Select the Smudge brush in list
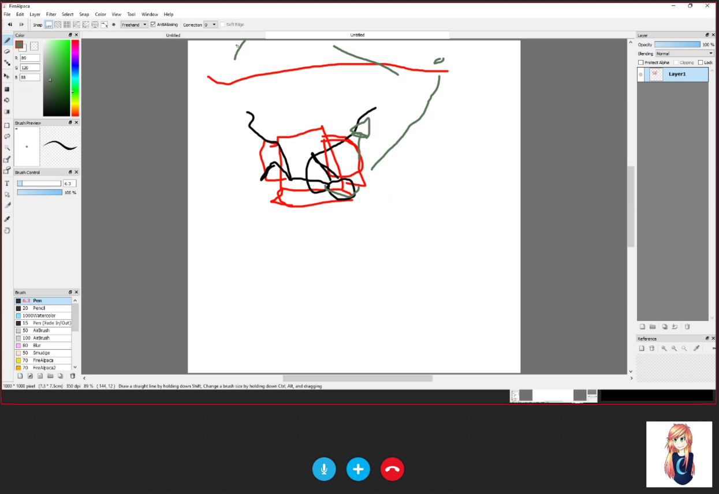Screen dimensions: 719x494 43,353
